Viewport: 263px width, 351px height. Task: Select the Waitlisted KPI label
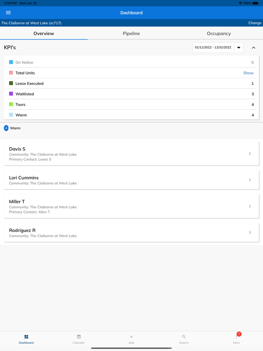[25, 94]
